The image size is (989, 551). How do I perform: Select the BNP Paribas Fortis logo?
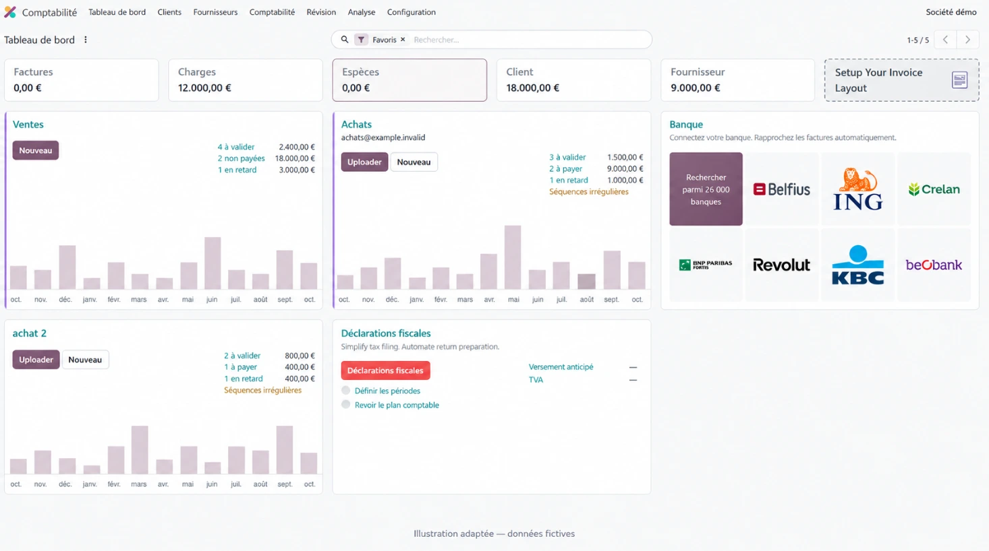tap(706, 265)
